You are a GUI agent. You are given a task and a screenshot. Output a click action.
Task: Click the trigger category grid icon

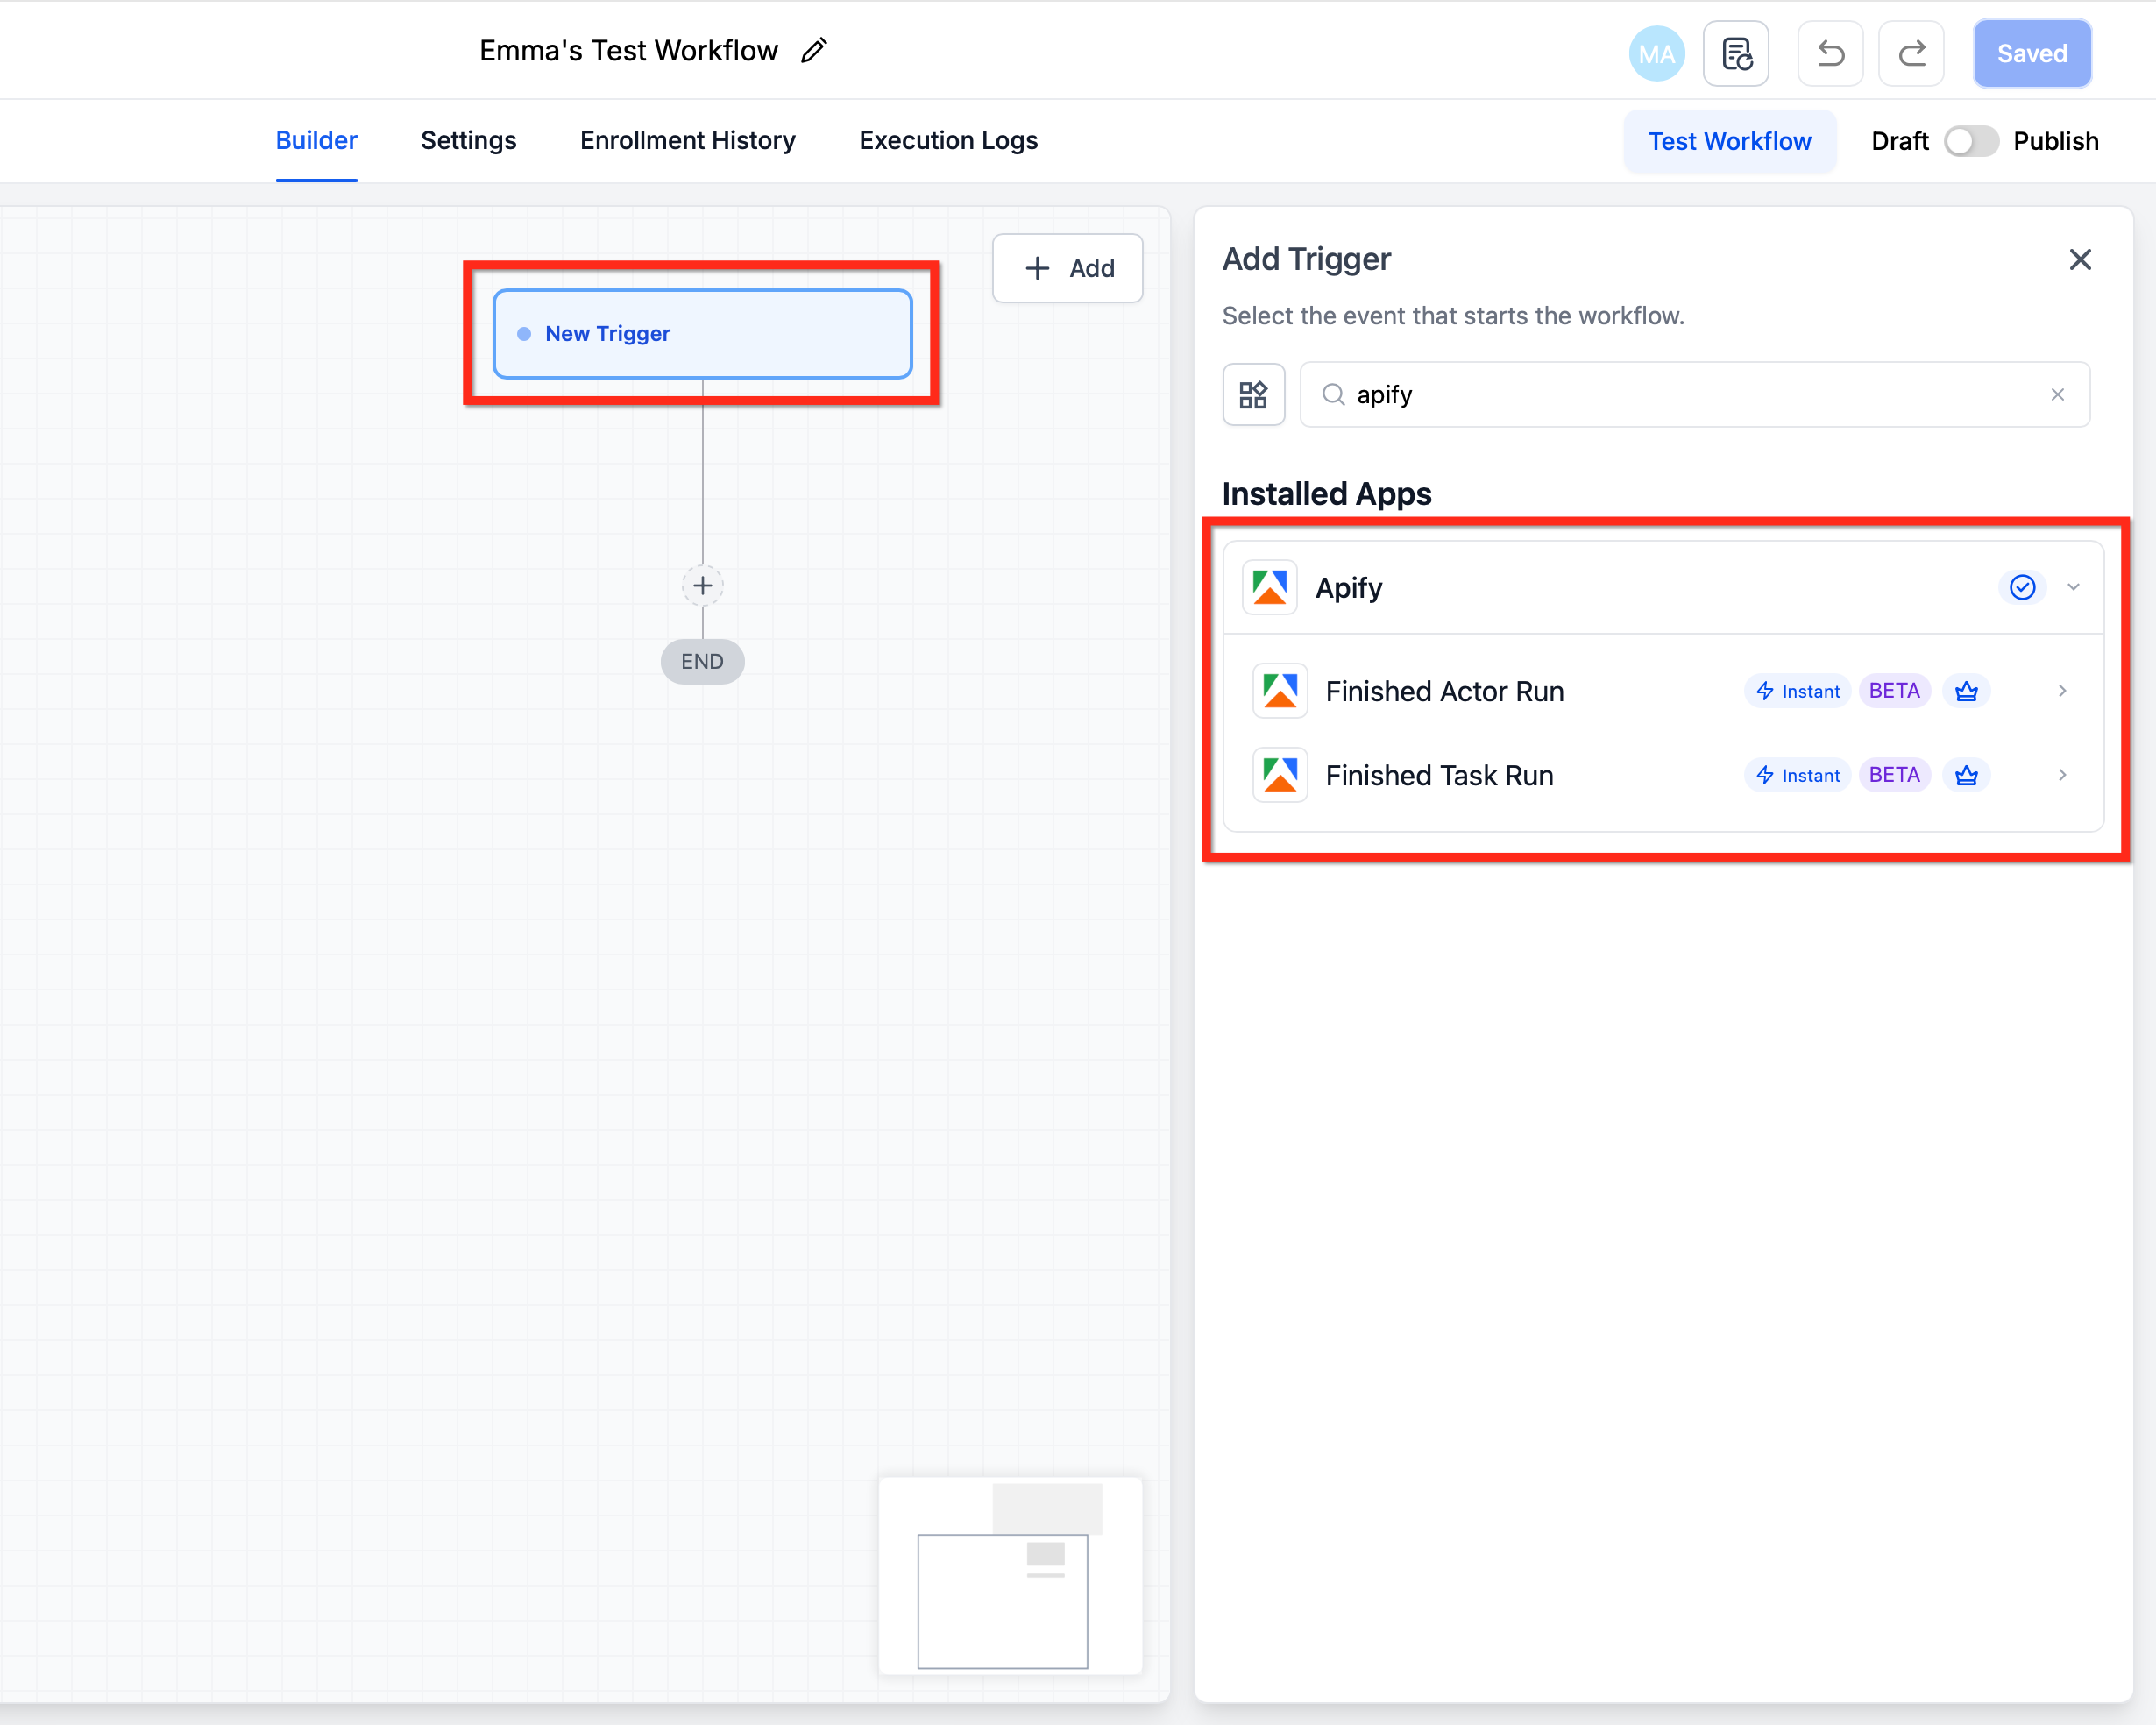(1253, 395)
